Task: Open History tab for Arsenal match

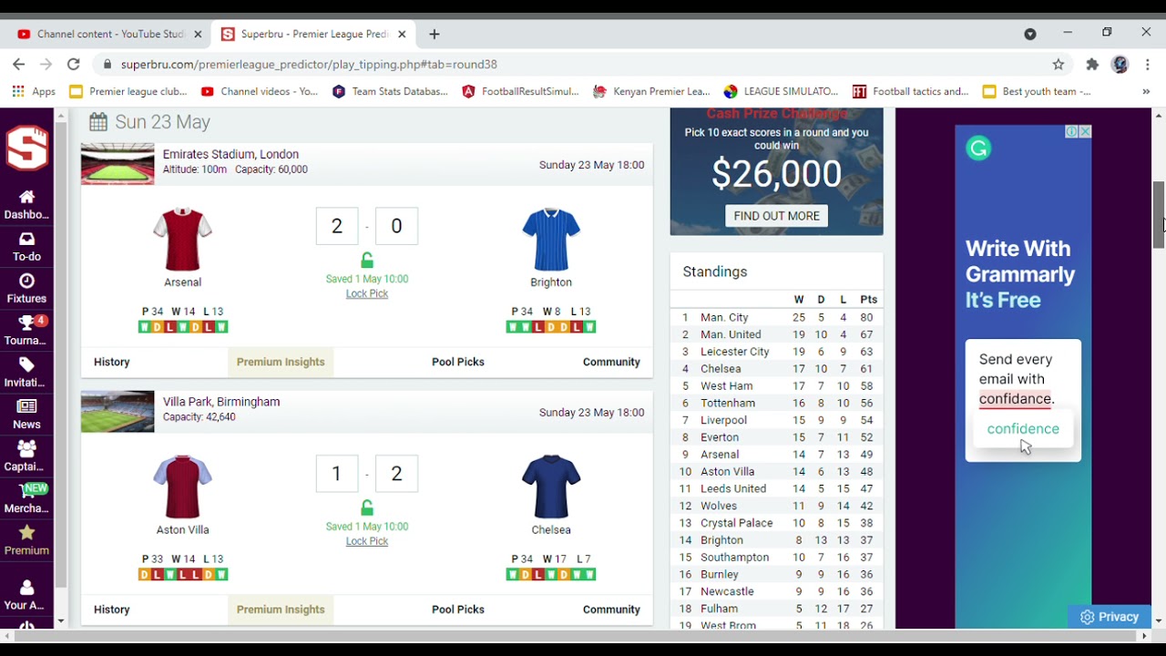Action: pyautogui.click(x=112, y=362)
